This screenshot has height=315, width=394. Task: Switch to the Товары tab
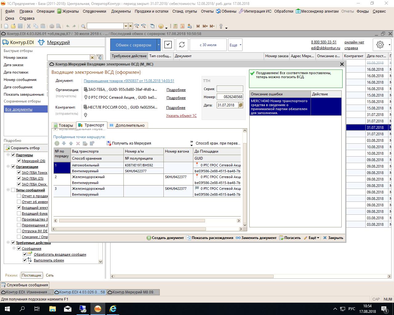click(63, 125)
